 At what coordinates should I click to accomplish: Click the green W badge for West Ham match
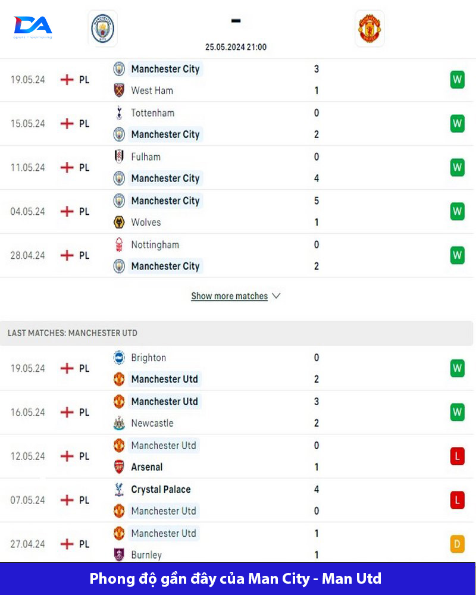(457, 80)
